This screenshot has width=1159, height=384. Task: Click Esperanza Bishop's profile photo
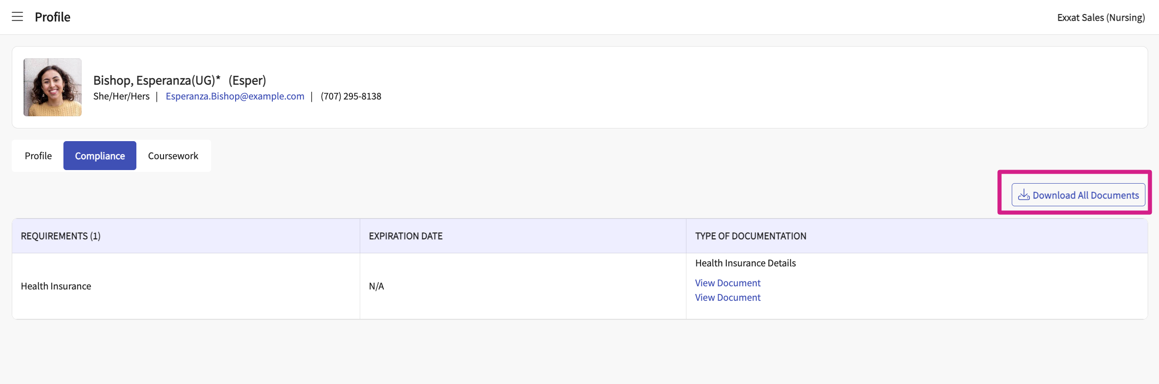[x=53, y=87]
